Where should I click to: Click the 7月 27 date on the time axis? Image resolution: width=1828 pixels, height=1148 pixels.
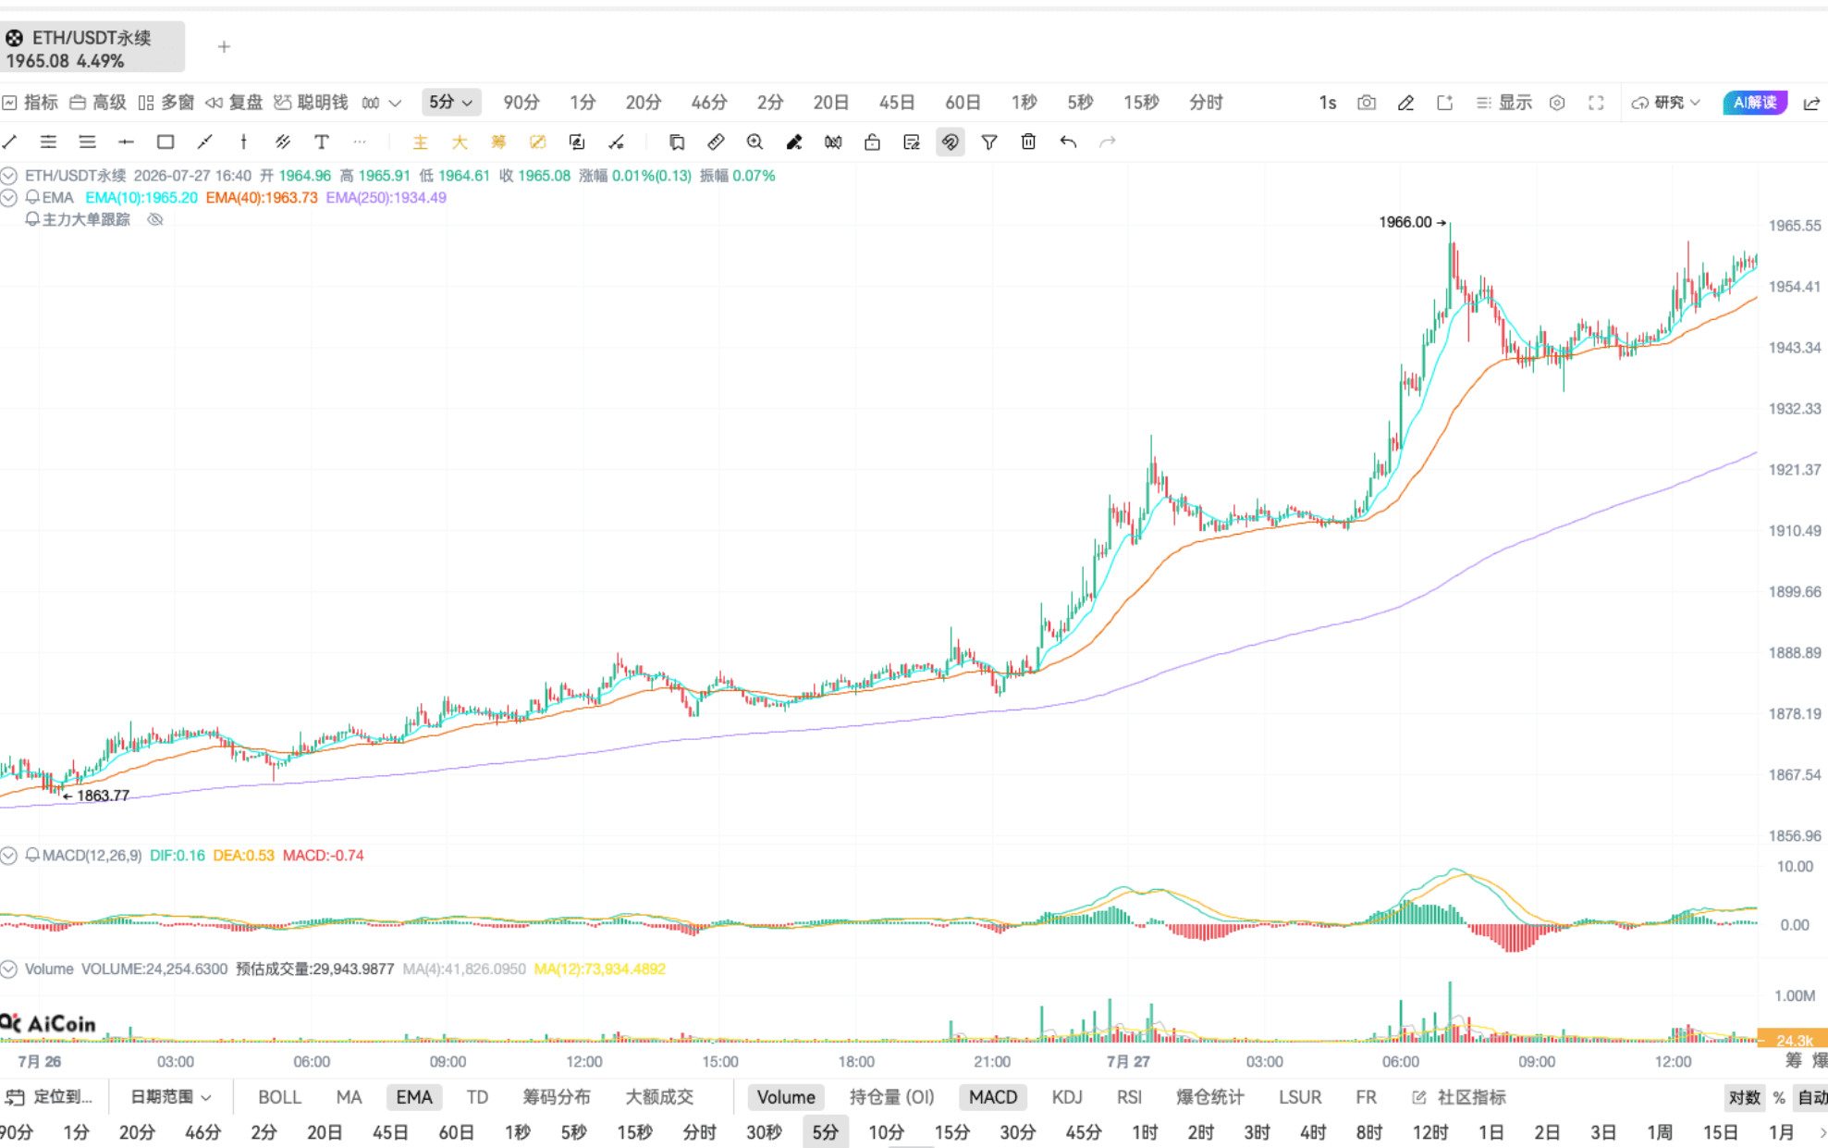point(1128,1061)
